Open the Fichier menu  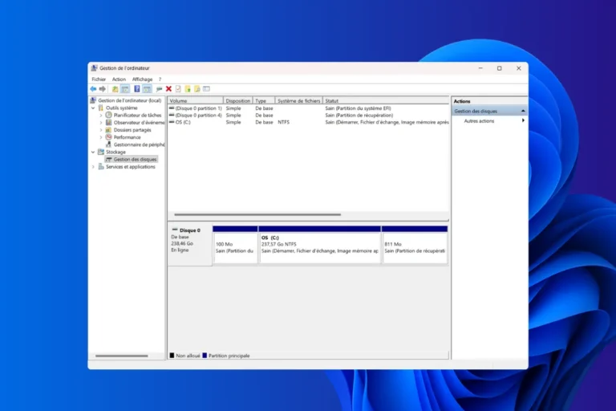click(x=99, y=79)
